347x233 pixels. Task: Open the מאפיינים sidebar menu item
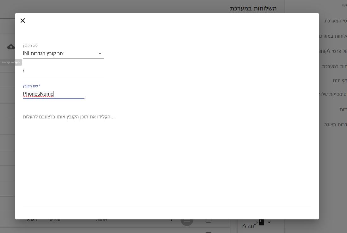[x=340, y=80]
